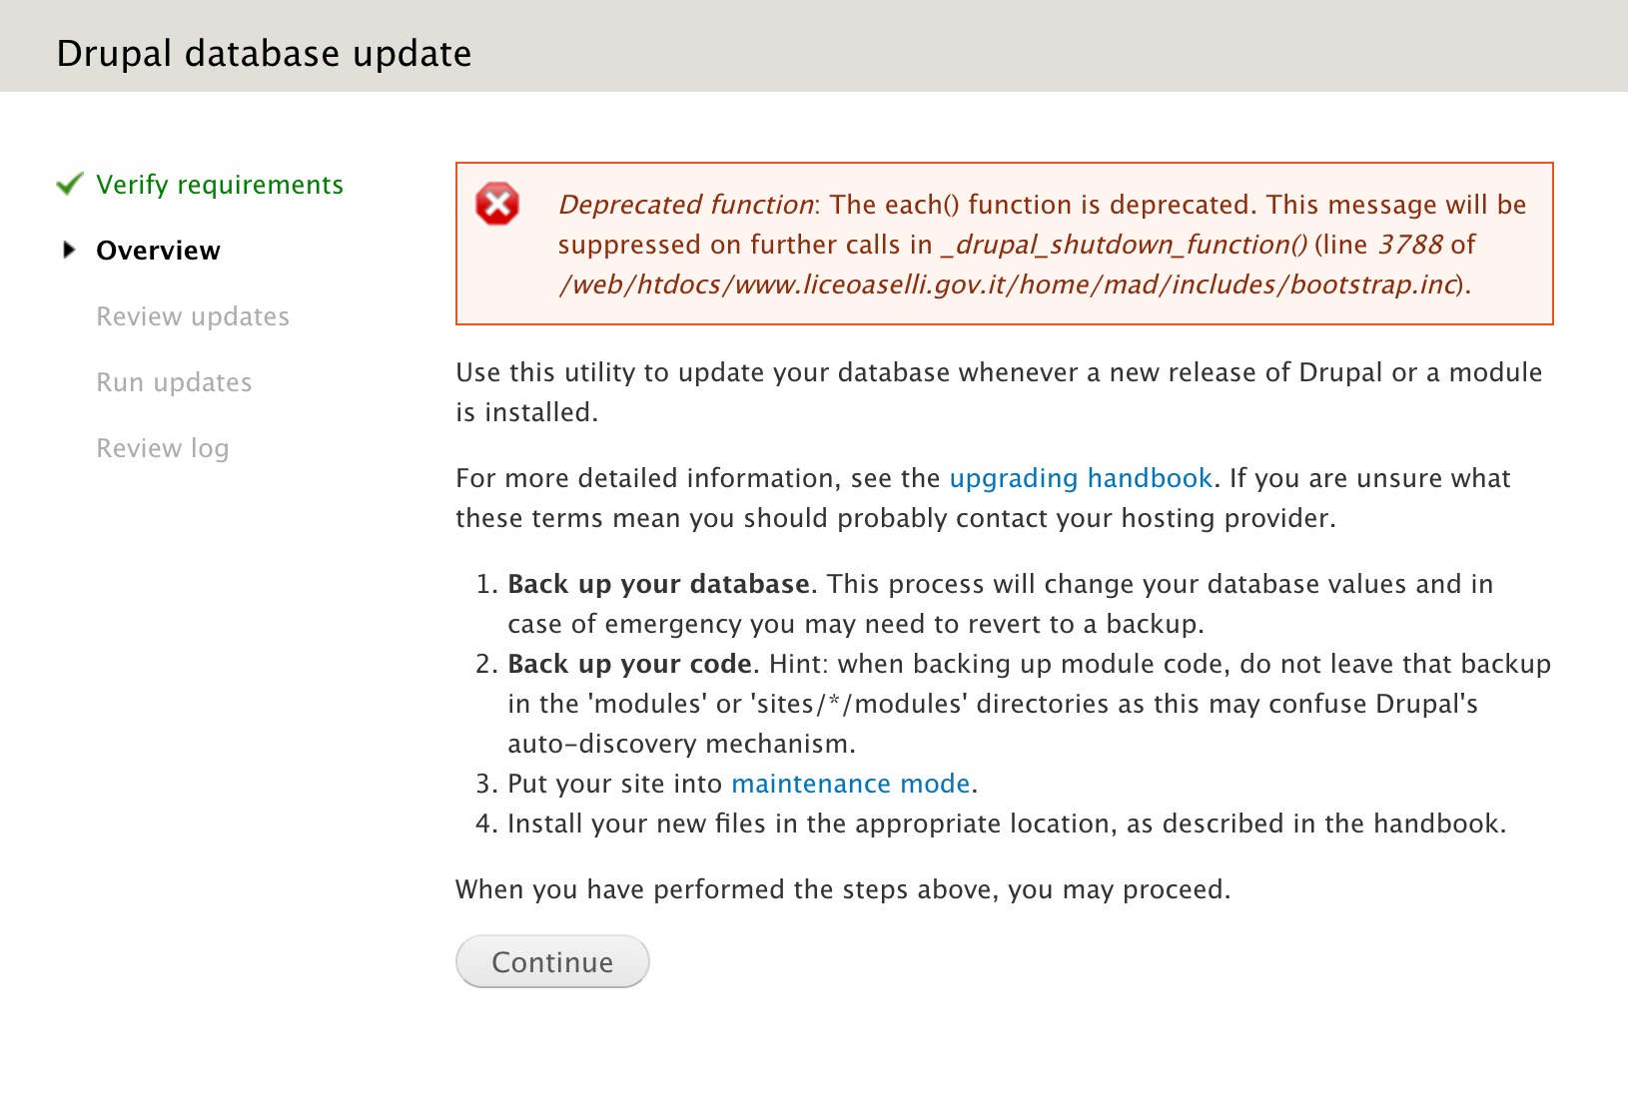The height and width of the screenshot is (1104, 1628).
Task: Click the black arrow next to Overview
Action: pyautogui.click(x=69, y=250)
